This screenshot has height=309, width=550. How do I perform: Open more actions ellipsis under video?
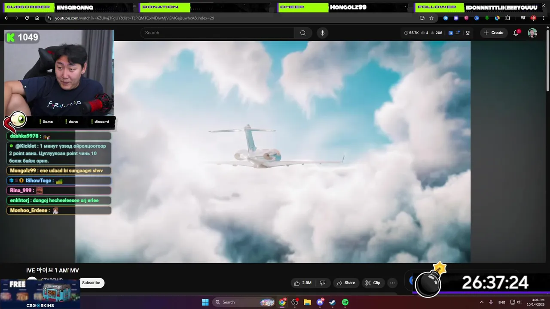coord(392,283)
